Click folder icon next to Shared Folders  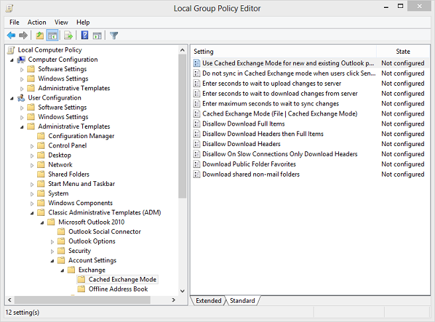point(41,174)
